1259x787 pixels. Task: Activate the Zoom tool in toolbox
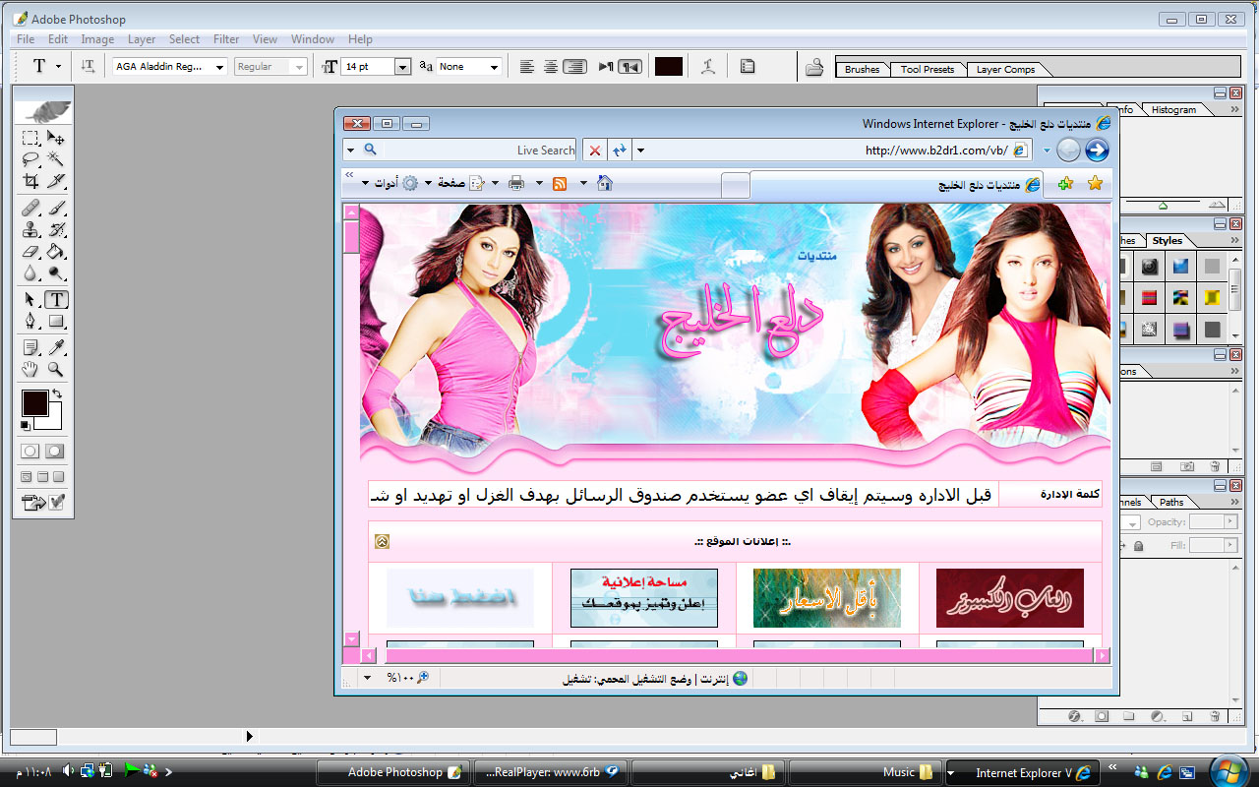pos(56,370)
